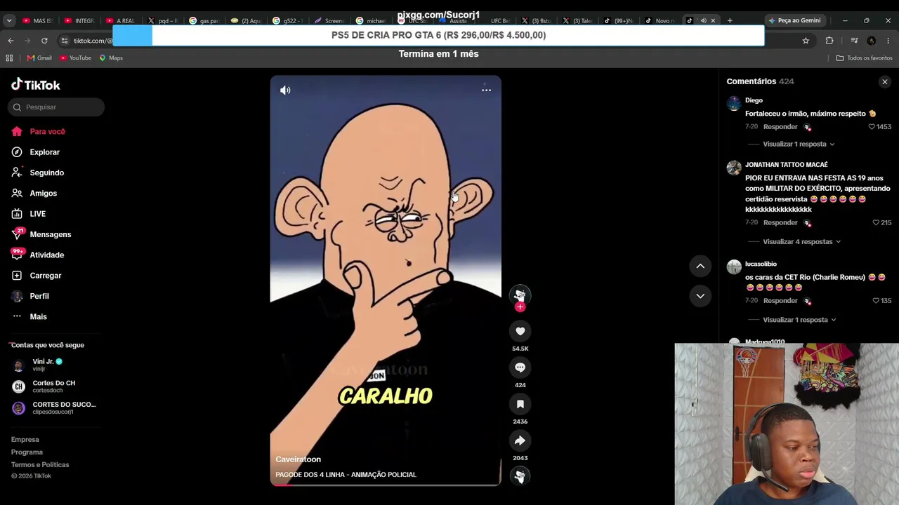The height and width of the screenshot is (505, 899).
Task: Switch to the A REAL YouTube tab
Action: pyautogui.click(x=121, y=20)
